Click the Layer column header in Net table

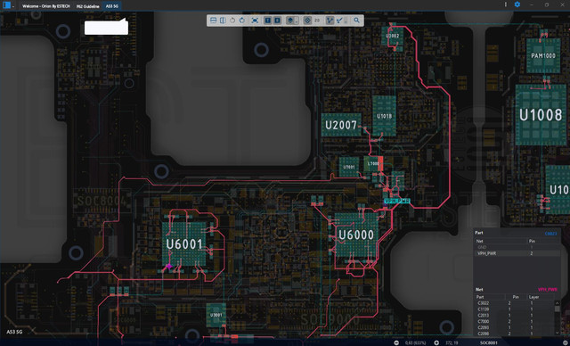(x=533, y=297)
